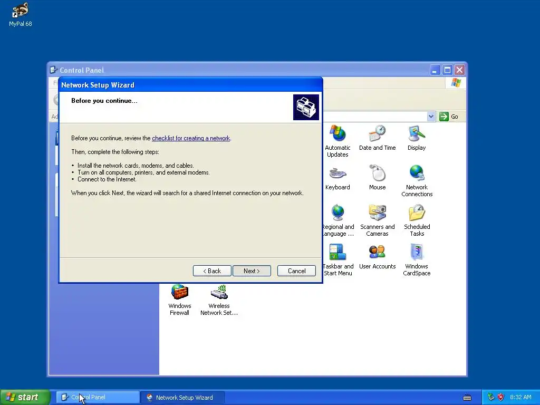
Task: Click the network computers wizard header image
Action: tap(306, 107)
